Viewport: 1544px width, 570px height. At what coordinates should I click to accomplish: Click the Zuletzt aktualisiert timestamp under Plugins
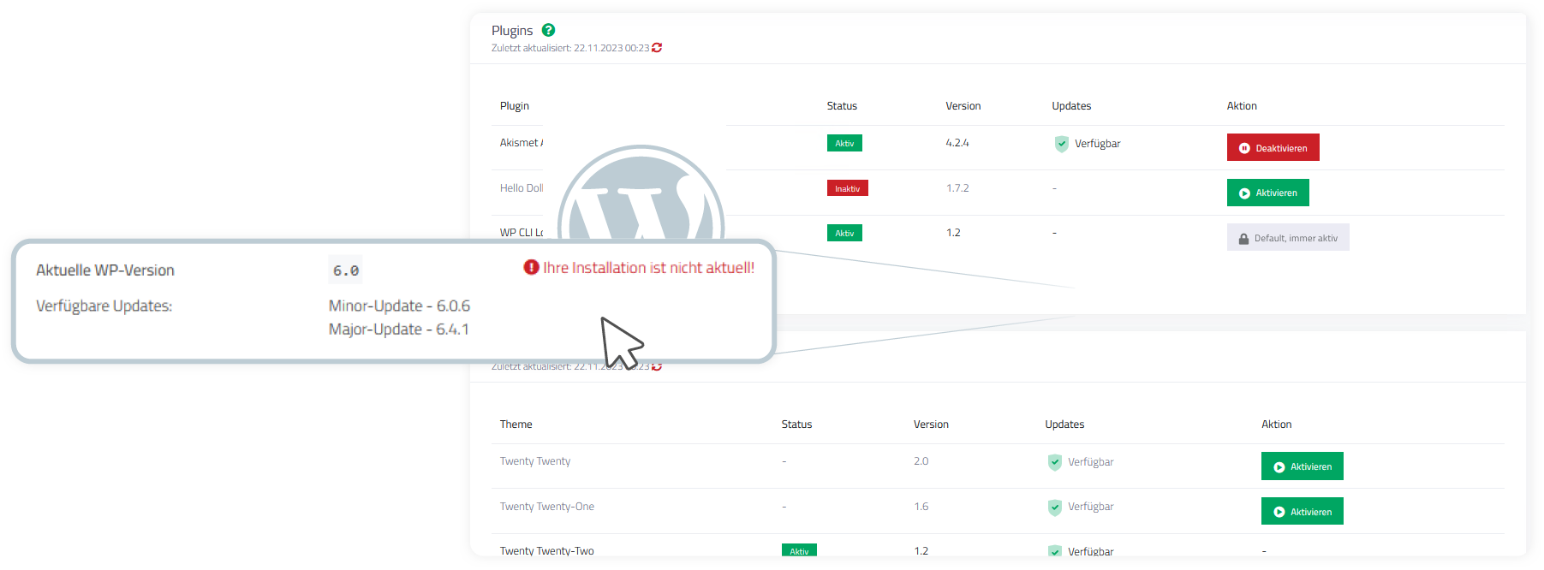pos(570,48)
